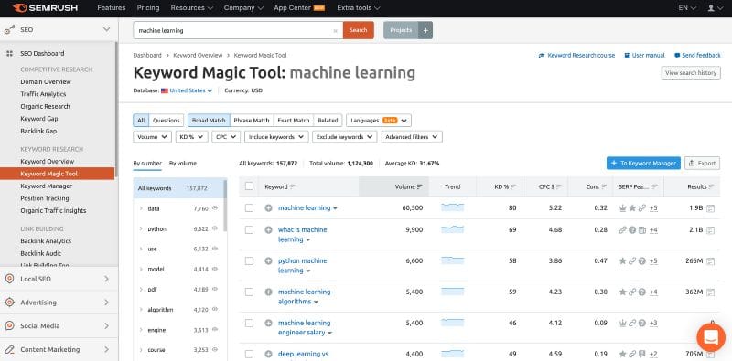Click the plus icon next to Projects
The image size is (732, 361).
(425, 30)
